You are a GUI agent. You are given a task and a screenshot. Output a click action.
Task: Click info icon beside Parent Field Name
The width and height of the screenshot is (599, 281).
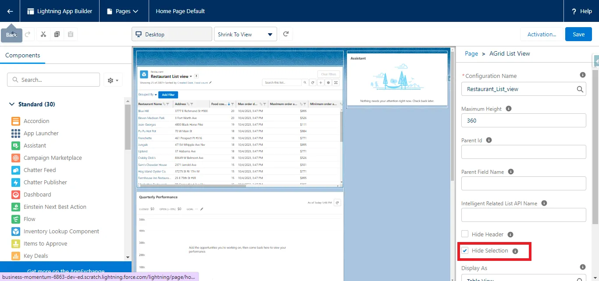click(511, 172)
